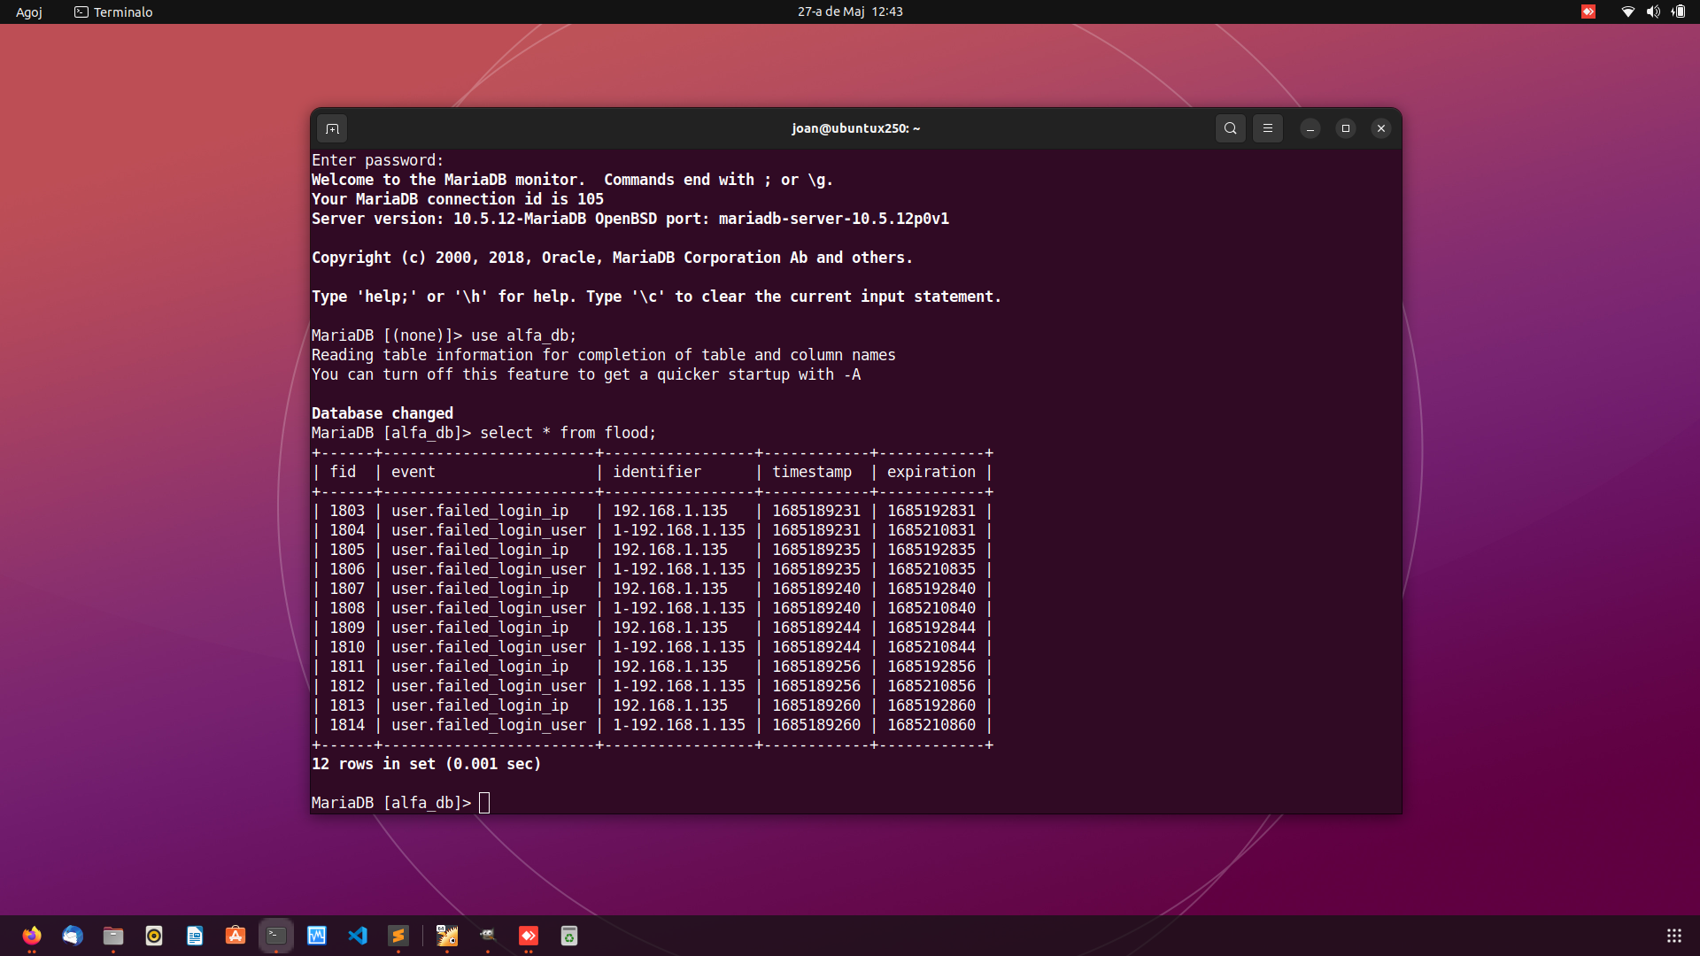
Task: Launch LibreOffice Writer from the dock
Action: point(195,936)
